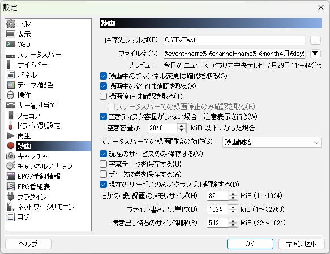Select チャンネルスキャン label in list
The height and width of the screenshot is (254, 330).
[45, 166]
